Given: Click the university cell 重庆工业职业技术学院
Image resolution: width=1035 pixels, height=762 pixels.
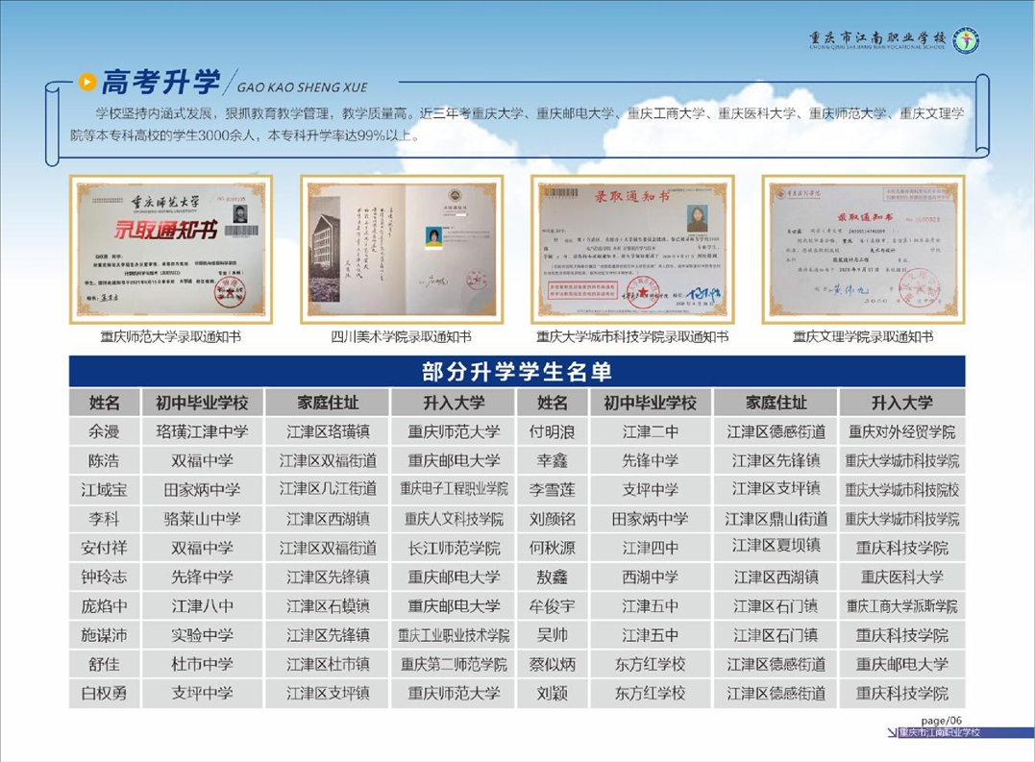Looking at the screenshot, I should (455, 634).
